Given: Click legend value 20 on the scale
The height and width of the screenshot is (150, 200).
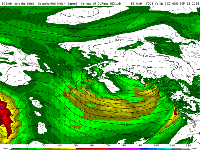Looking at the screenshot, I should [28, 145].
